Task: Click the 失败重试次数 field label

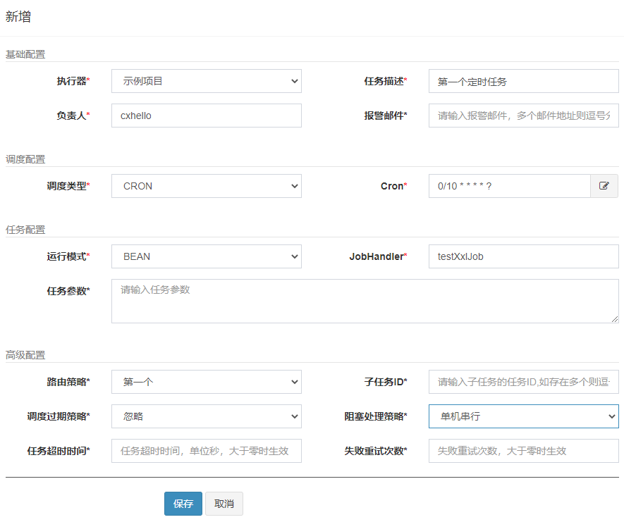Action: [x=376, y=451]
